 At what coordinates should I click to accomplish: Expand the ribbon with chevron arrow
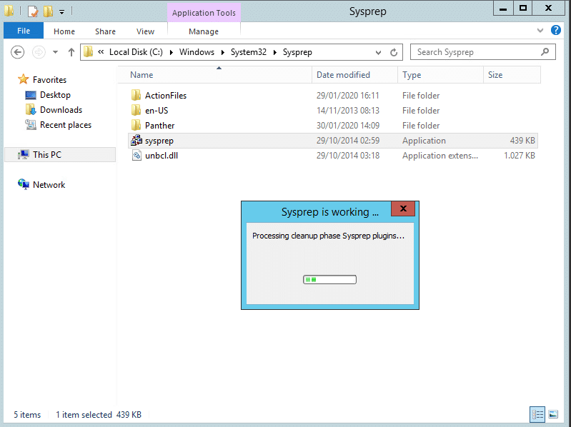point(540,31)
